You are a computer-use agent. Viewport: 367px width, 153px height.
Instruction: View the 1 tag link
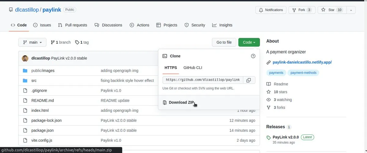(82, 42)
